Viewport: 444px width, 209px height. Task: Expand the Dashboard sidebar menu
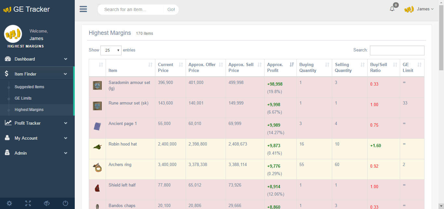tap(37, 59)
